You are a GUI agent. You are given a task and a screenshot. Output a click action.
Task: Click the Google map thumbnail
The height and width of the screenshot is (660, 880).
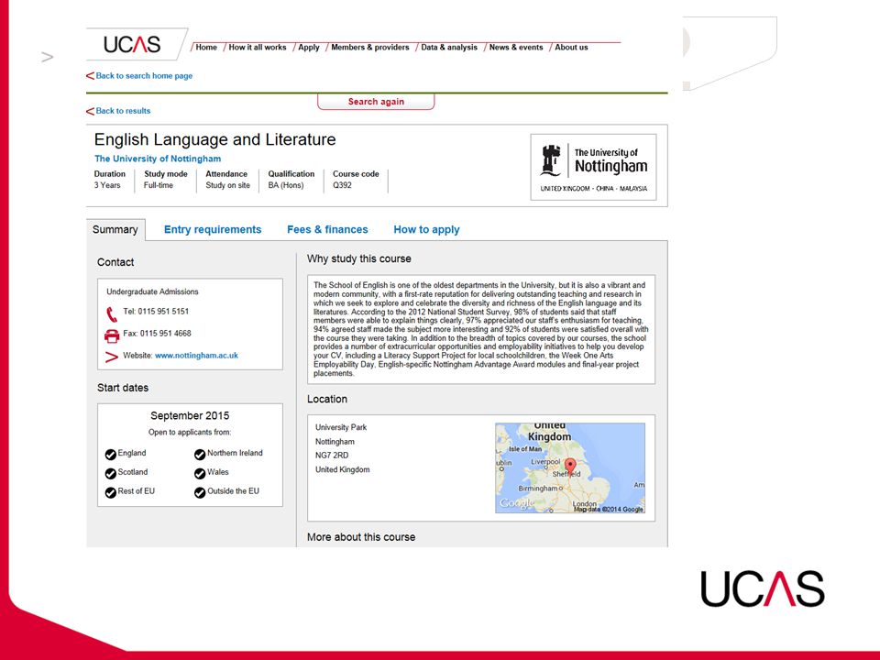(x=570, y=468)
